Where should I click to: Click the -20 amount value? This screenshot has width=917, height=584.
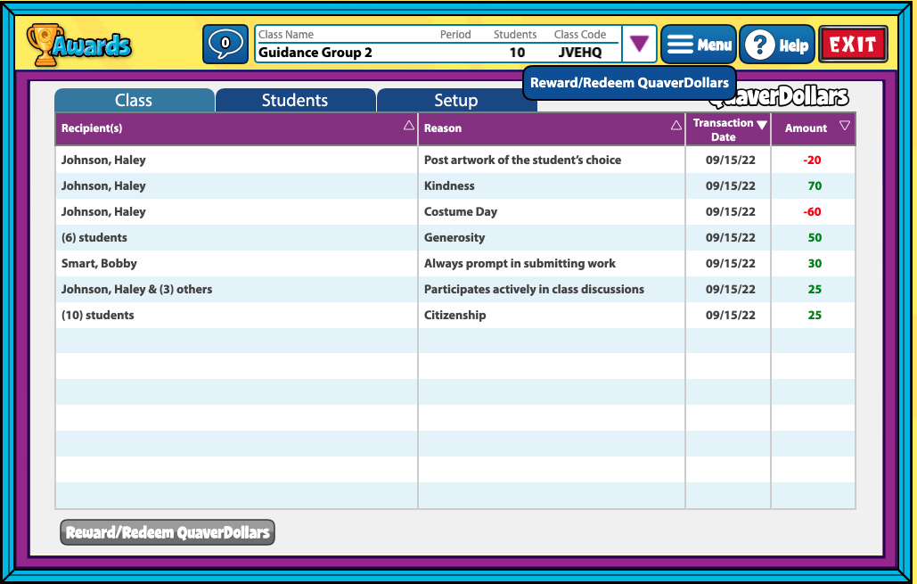813,160
